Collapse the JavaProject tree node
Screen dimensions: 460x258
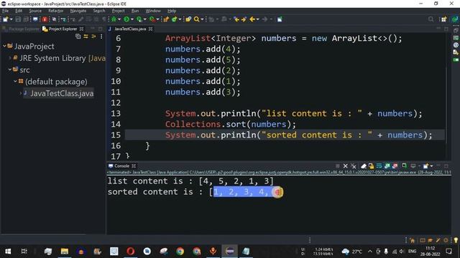[4, 46]
